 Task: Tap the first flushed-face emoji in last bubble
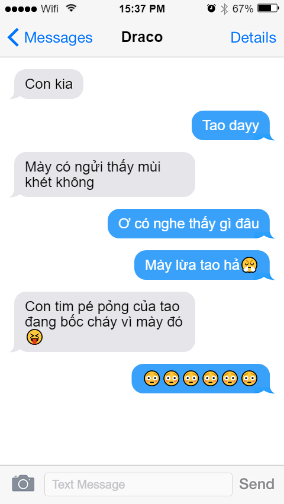pyautogui.click(x=152, y=379)
